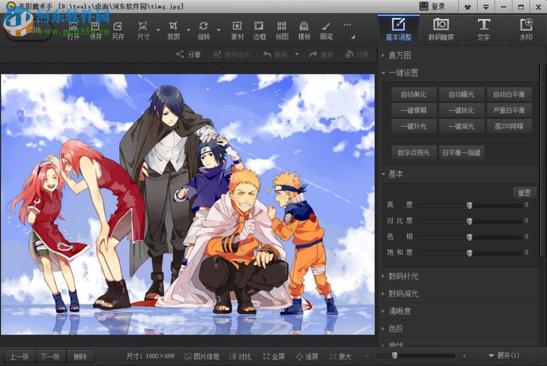Open 素材 materials tool
The width and height of the screenshot is (547, 366).
tap(237, 31)
